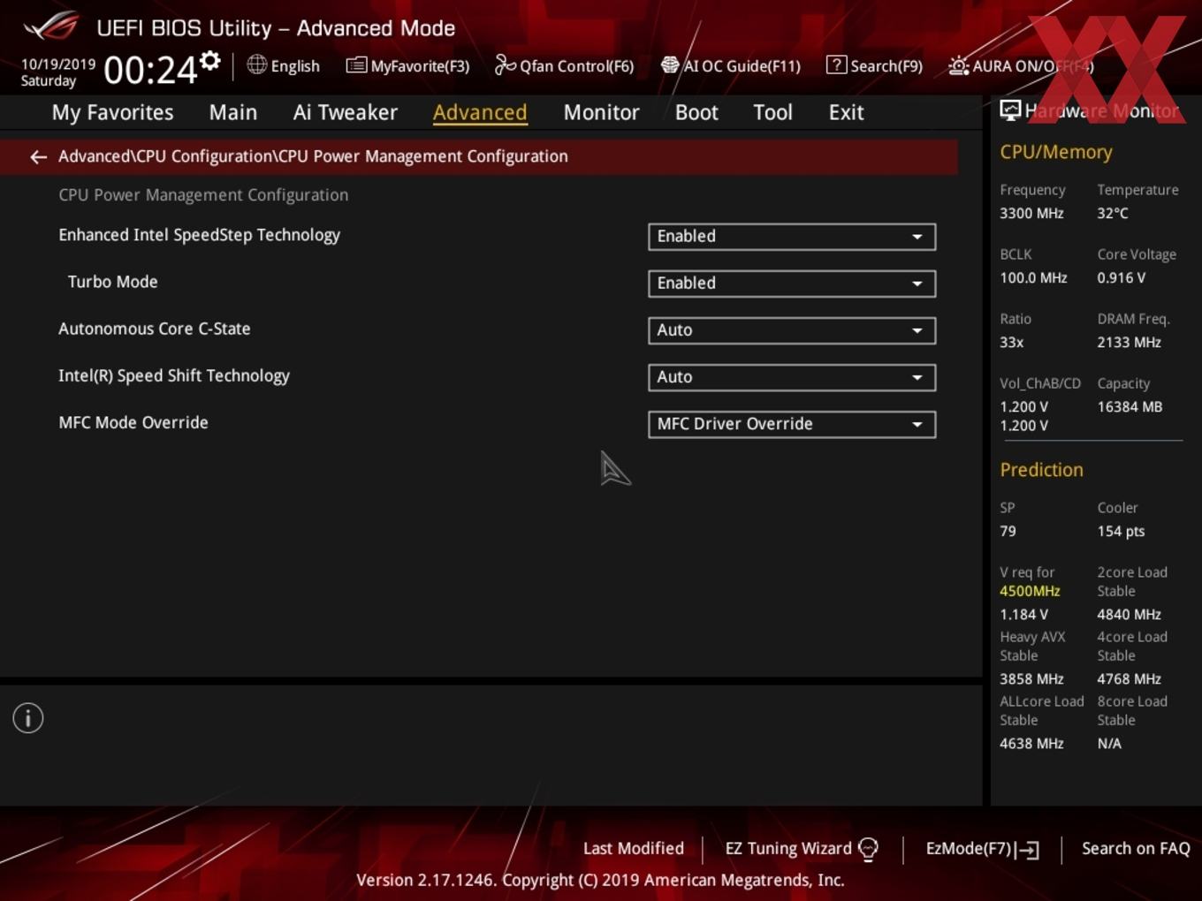
Task: Open date and time settings gear
Action: pyautogui.click(x=209, y=61)
